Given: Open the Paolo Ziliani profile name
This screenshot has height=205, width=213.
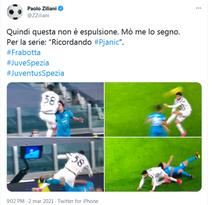Looking at the screenshot, I should click(x=42, y=8).
